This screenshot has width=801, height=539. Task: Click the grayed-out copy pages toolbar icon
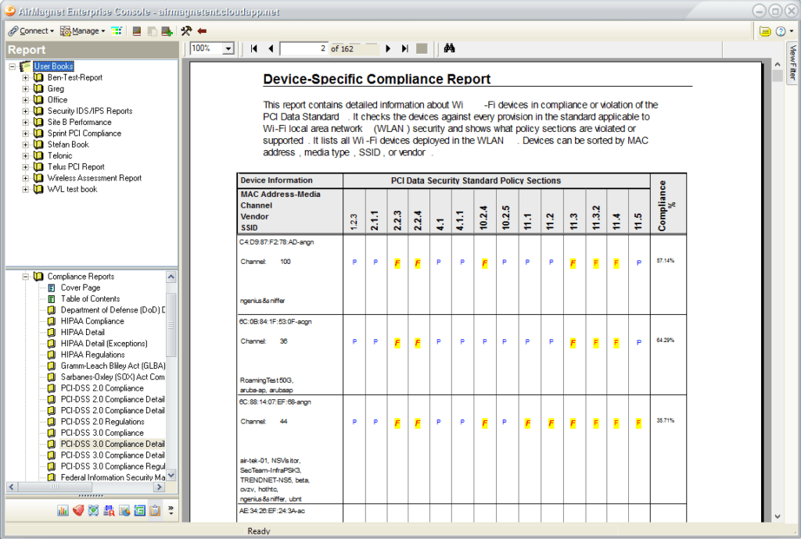[x=152, y=31]
